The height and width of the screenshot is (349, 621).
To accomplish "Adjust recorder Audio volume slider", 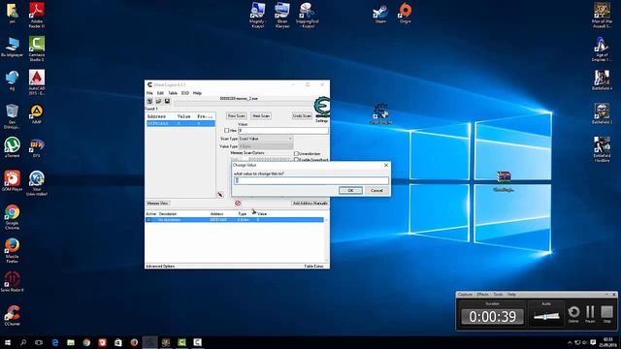I will click(x=546, y=316).
